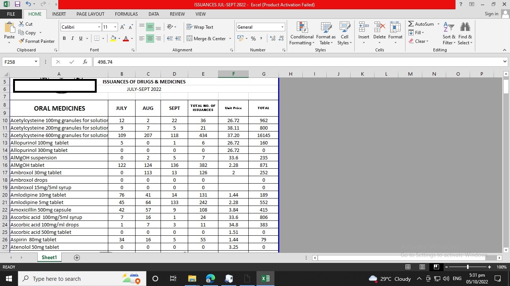This screenshot has height=286, width=510.
Task: Open the font color dropdown arrow
Action: pos(132,38)
